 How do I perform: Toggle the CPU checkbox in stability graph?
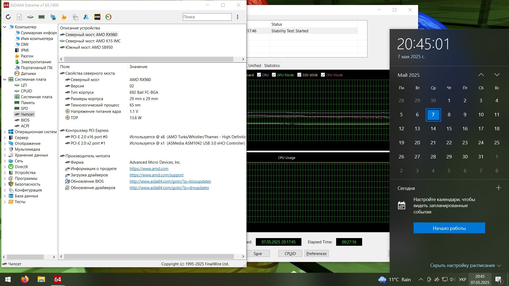[259, 75]
